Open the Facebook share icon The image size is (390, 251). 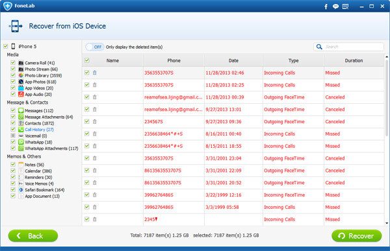326,6
